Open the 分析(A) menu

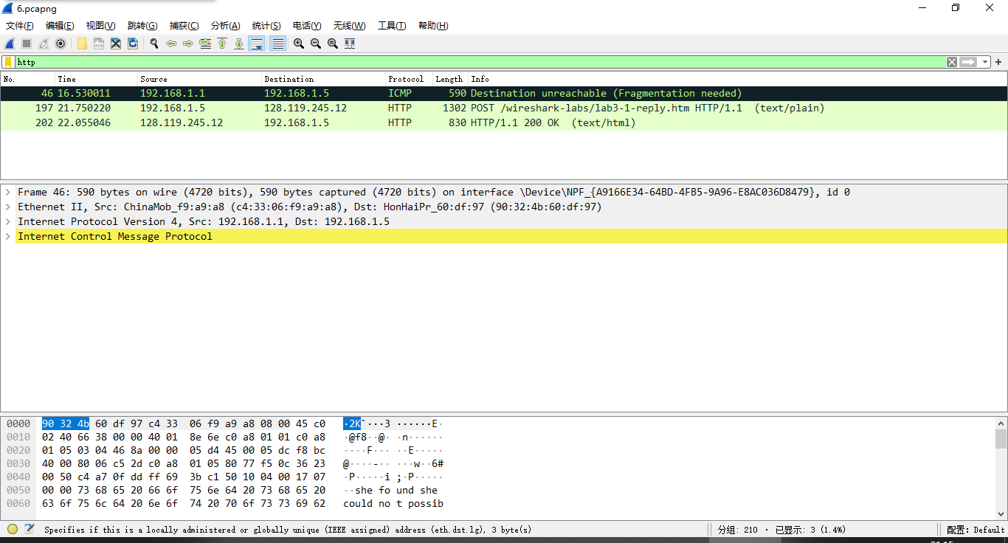click(225, 26)
